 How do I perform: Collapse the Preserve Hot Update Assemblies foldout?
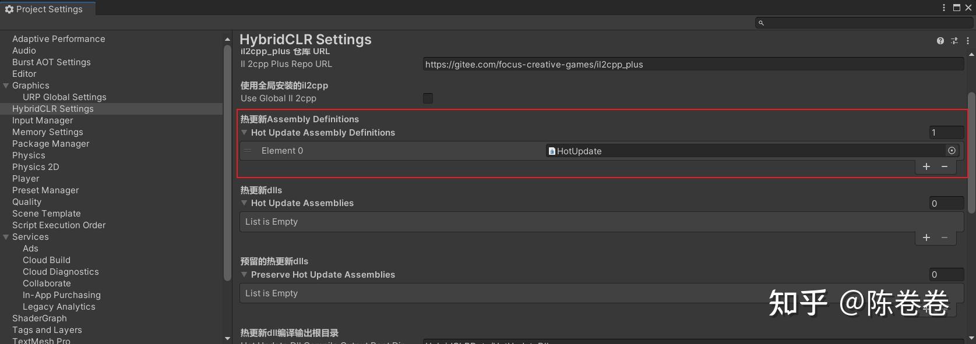[x=245, y=275]
